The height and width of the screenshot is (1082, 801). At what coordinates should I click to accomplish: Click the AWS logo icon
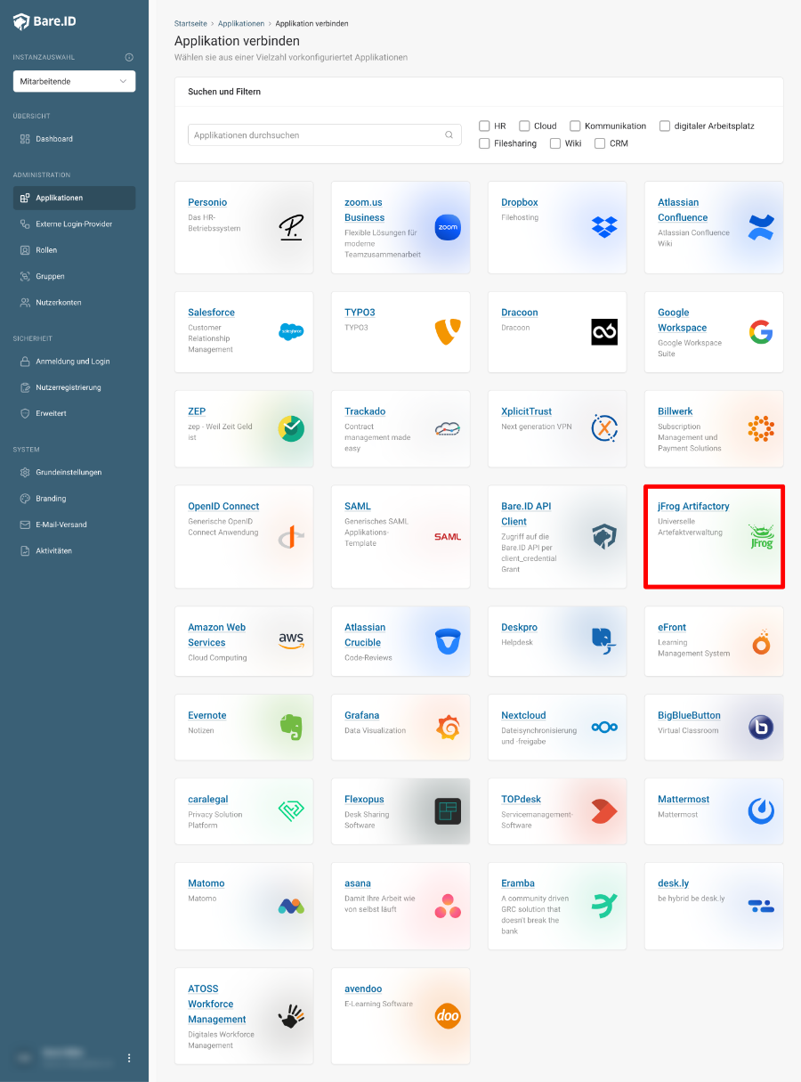click(x=291, y=640)
